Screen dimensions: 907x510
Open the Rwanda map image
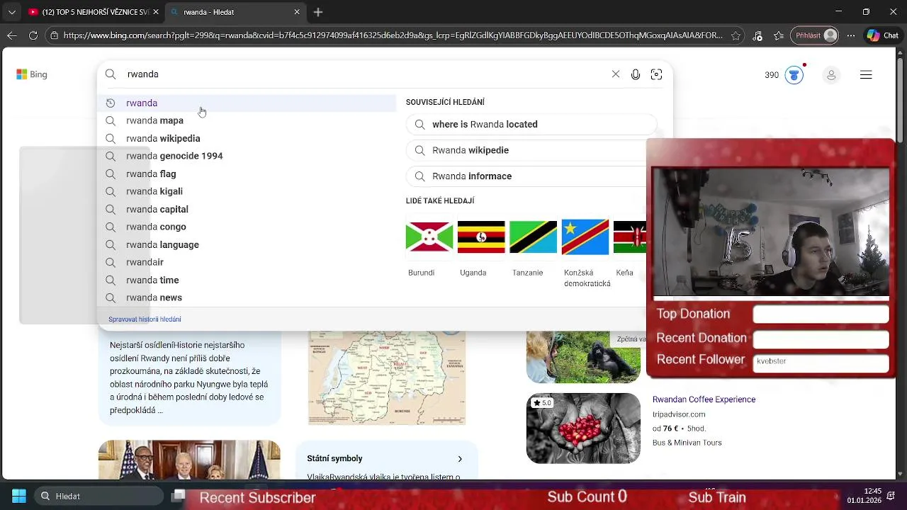pyautogui.click(x=387, y=378)
